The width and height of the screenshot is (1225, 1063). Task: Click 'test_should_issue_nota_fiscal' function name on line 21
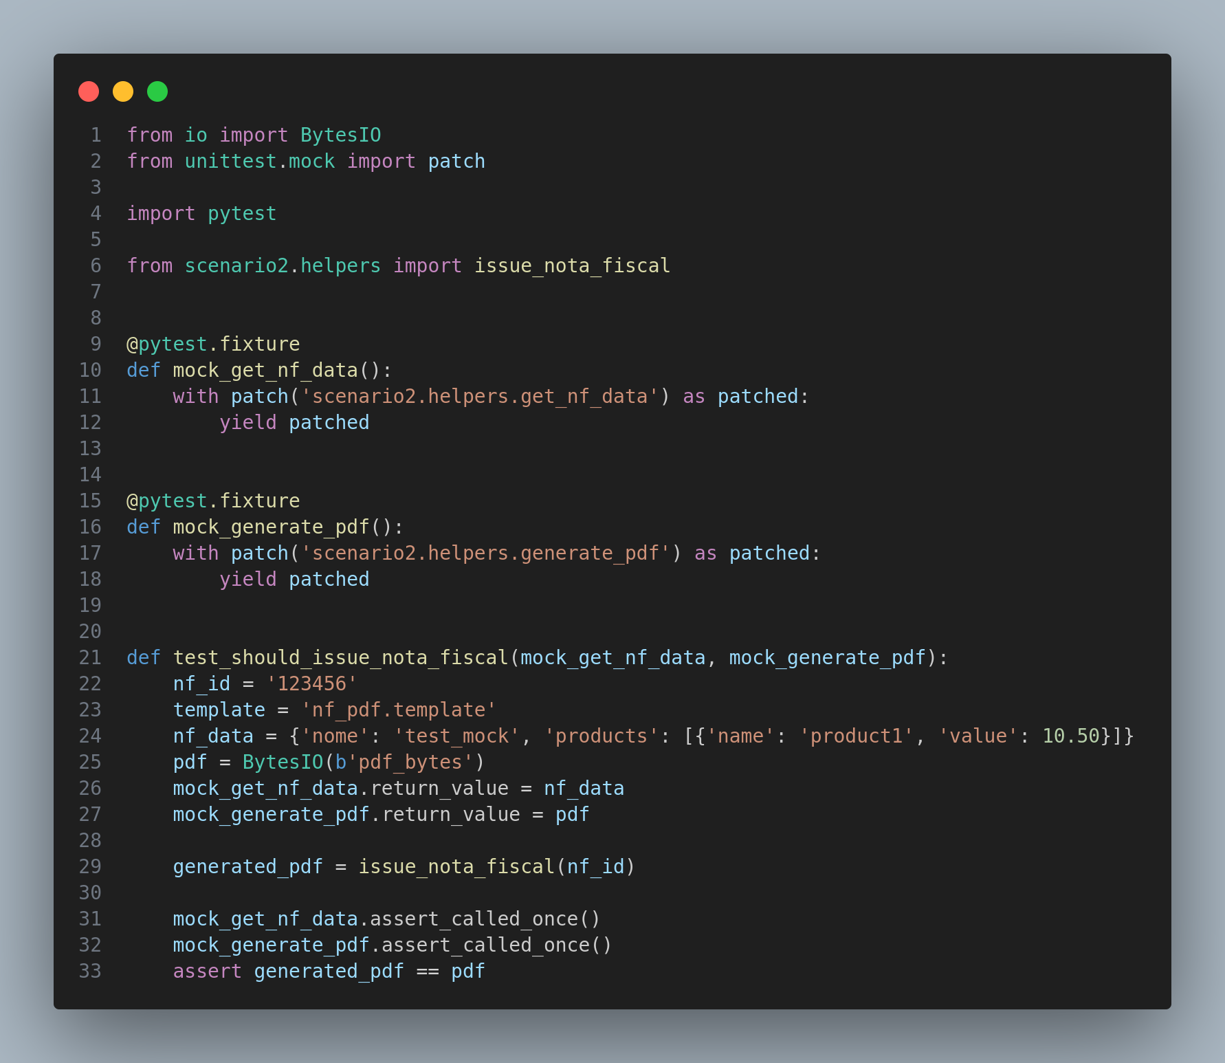340,657
